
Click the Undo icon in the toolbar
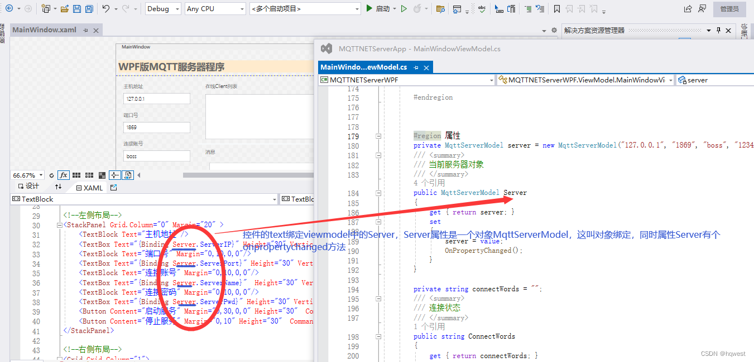tap(105, 8)
